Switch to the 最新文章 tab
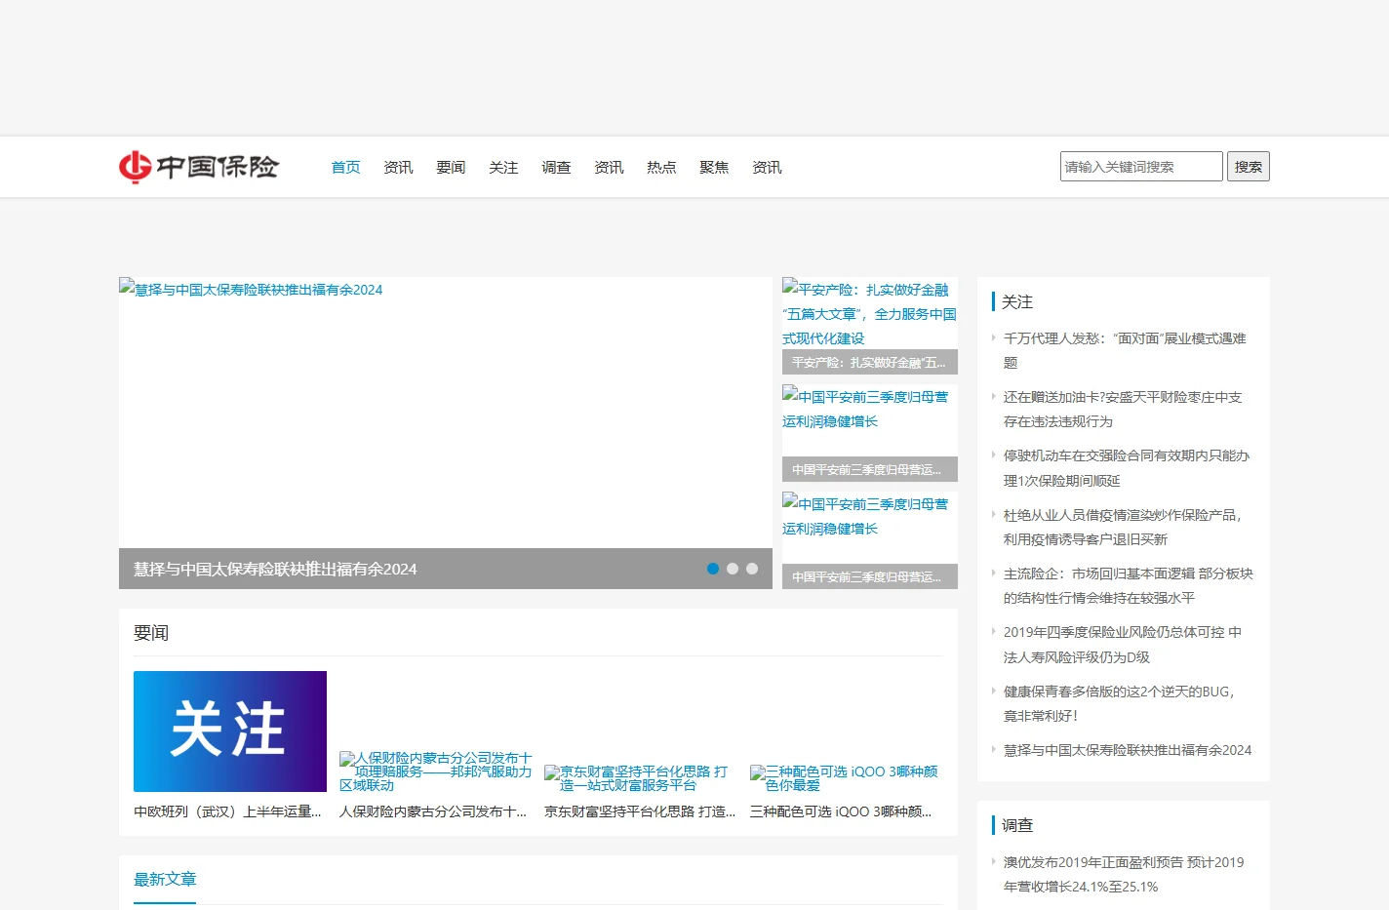The image size is (1389, 910). 165,879
